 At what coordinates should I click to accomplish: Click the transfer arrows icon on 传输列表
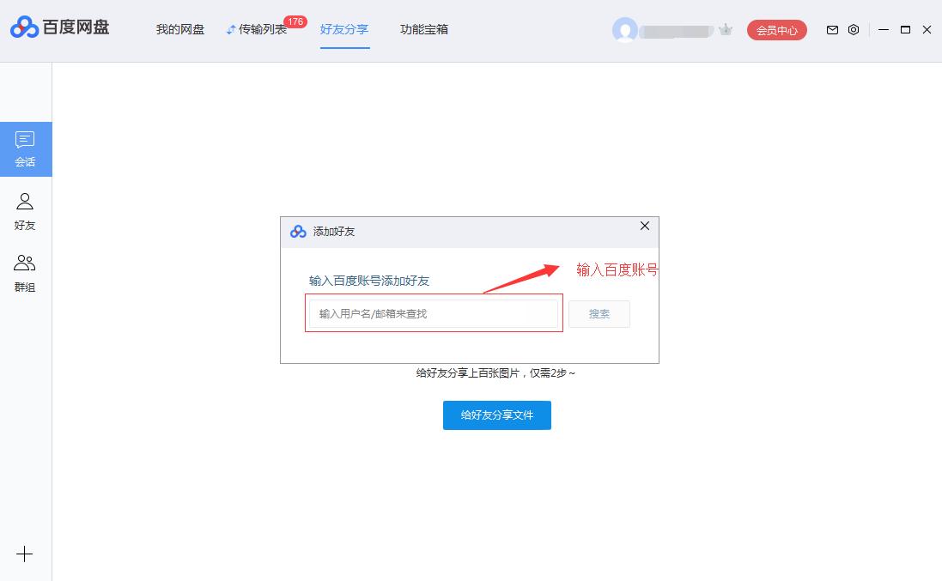click(230, 27)
